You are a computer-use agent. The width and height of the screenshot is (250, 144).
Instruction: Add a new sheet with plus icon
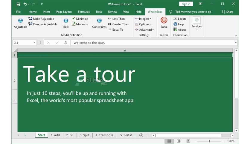(141, 135)
